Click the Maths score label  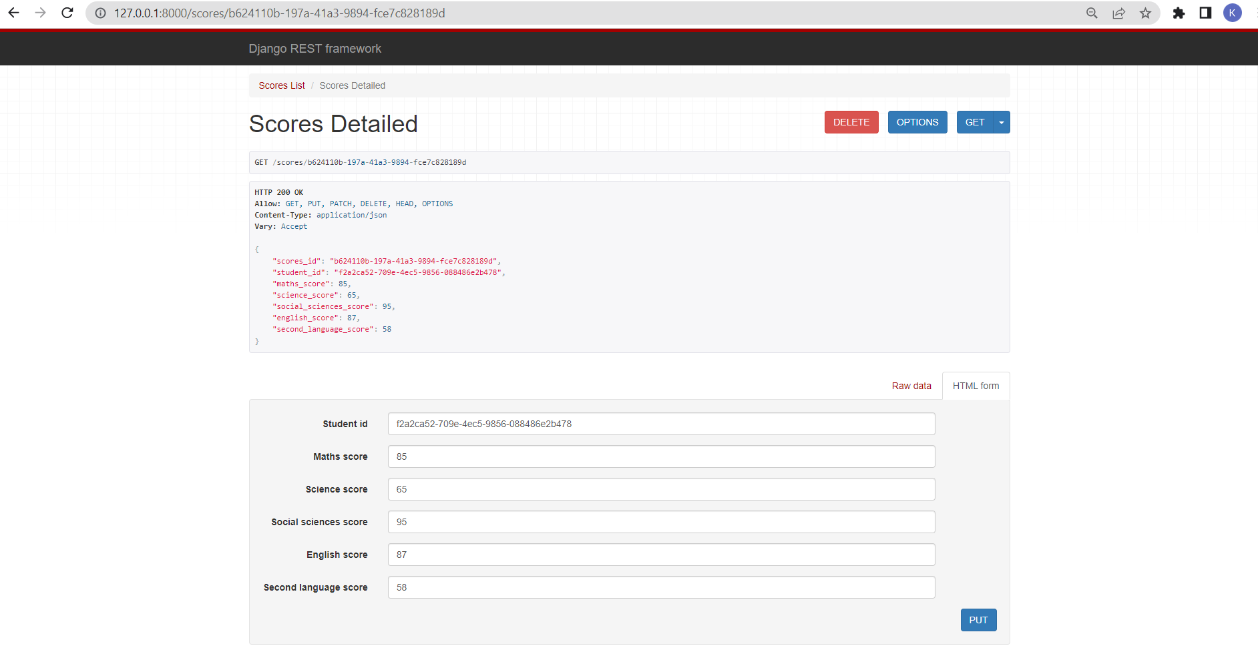click(x=341, y=456)
